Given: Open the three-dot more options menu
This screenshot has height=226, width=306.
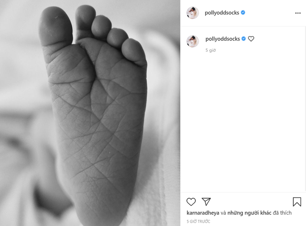Looking at the screenshot, I should point(298,13).
